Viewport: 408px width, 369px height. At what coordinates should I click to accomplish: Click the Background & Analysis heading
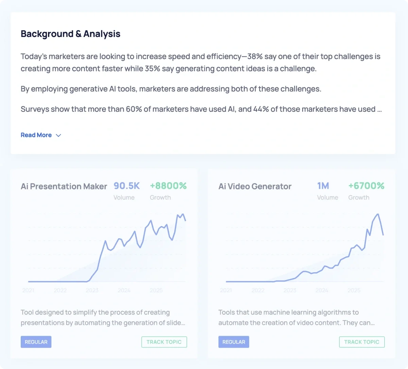[x=70, y=34]
